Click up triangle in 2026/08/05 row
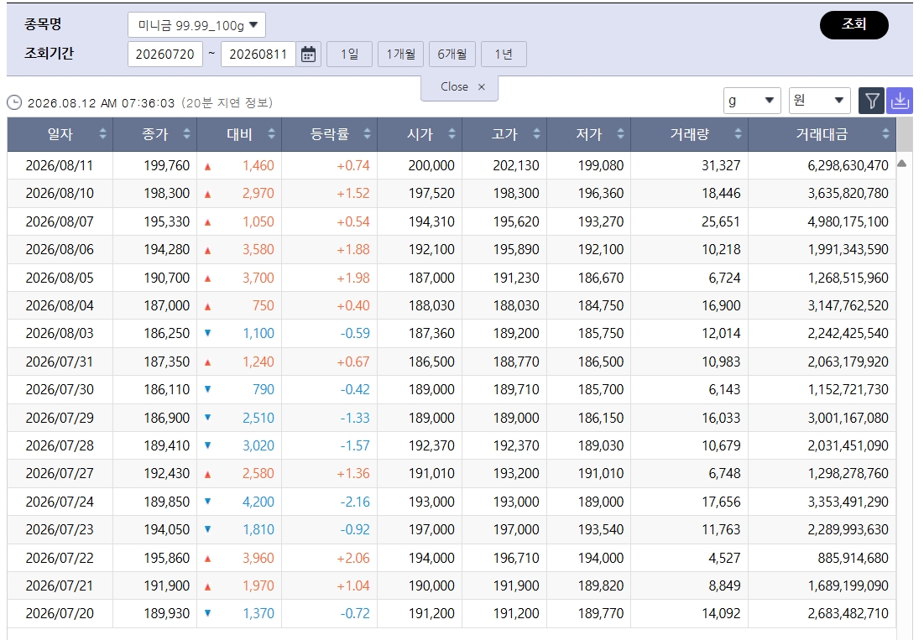This screenshot has height=640, width=924. click(207, 278)
